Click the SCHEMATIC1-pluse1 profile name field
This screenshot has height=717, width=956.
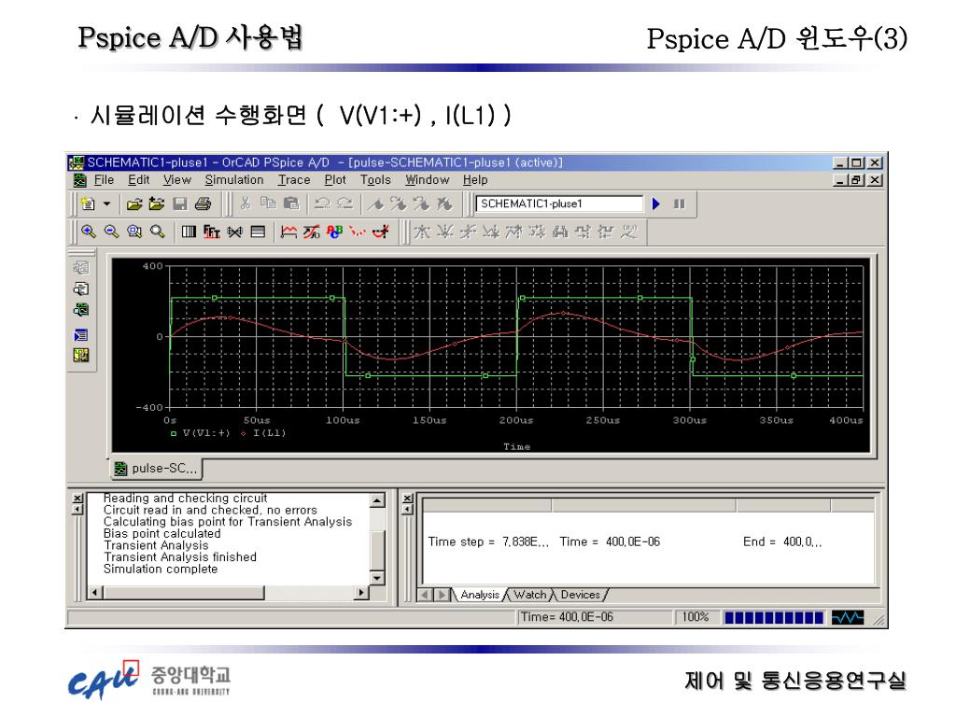click(x=559, y=204)
